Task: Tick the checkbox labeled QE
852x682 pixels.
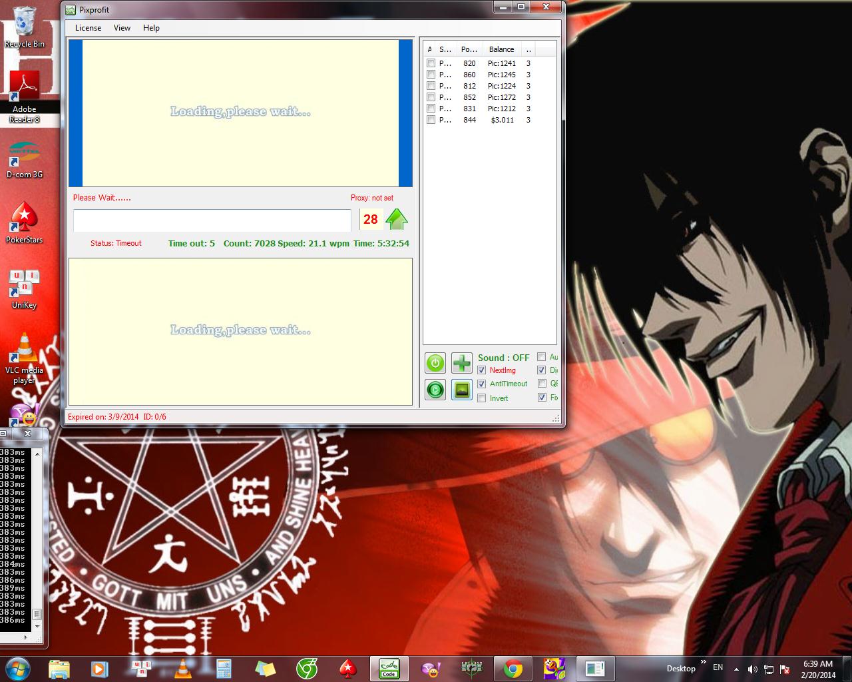Action: coord(542,384)
